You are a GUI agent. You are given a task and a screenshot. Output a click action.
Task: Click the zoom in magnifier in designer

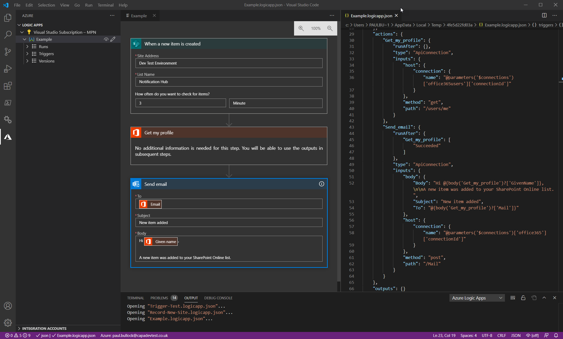[x=301, y=28]
